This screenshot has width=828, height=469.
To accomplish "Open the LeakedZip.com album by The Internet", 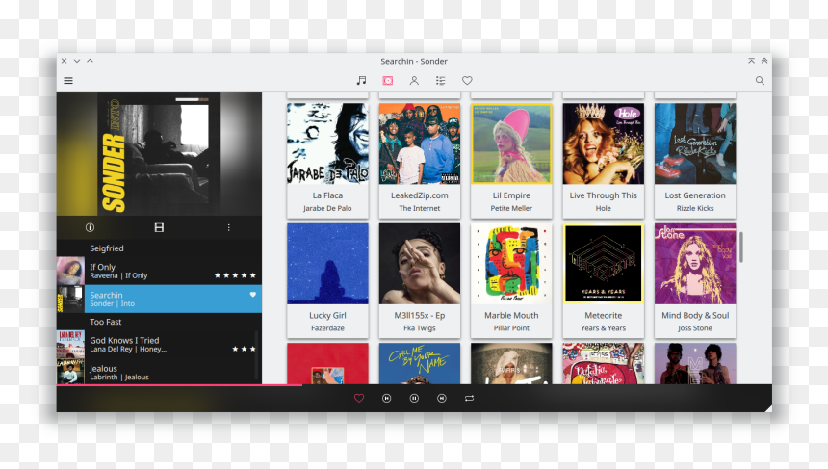I will 419,160.
